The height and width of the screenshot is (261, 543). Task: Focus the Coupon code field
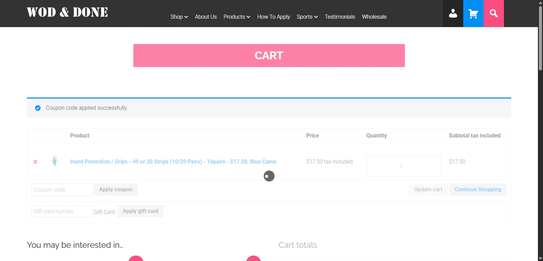tap(62, 190)
